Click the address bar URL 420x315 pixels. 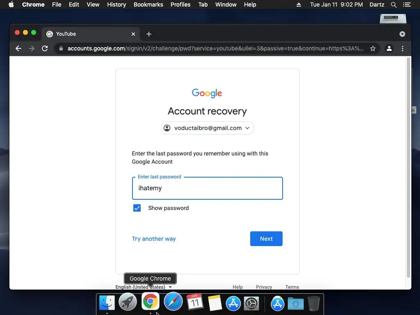tap(215, 48)
